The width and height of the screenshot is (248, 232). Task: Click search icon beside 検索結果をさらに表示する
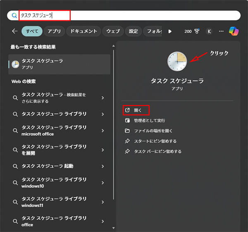click(x=15, y=98)
